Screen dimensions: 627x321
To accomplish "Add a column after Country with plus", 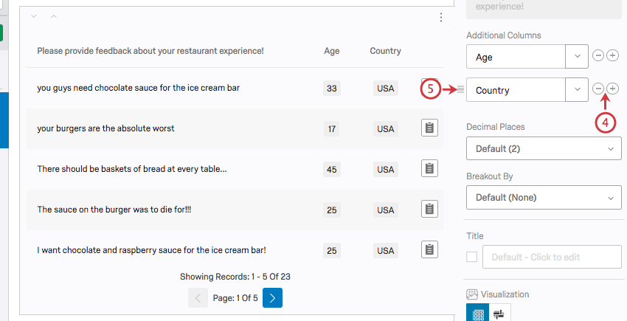I will pos(612,89).
